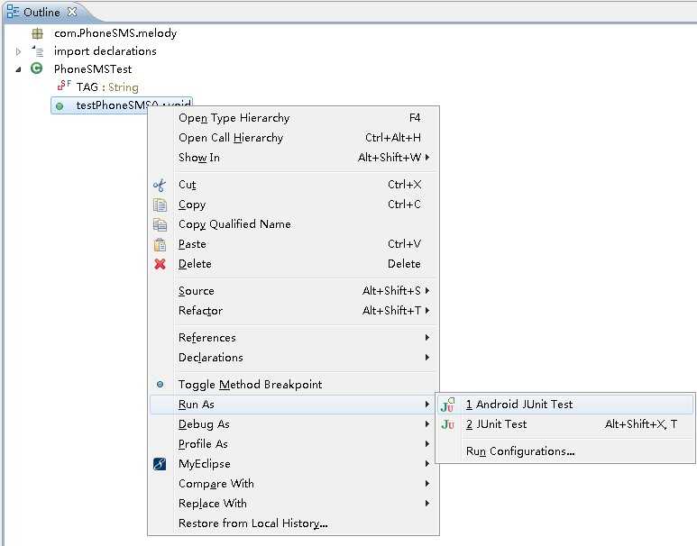
Task: Open the Debug As submenu
Action: tap(293, 424)
